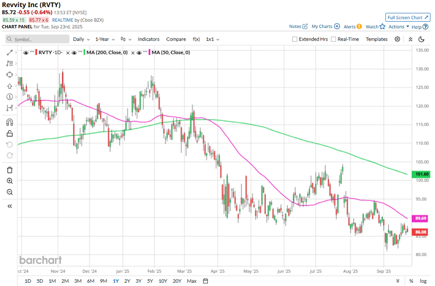This screenshot has width=435, height=286.
Task: Open the Fibonacci retracement tools
Action: (x=10, y=63)
